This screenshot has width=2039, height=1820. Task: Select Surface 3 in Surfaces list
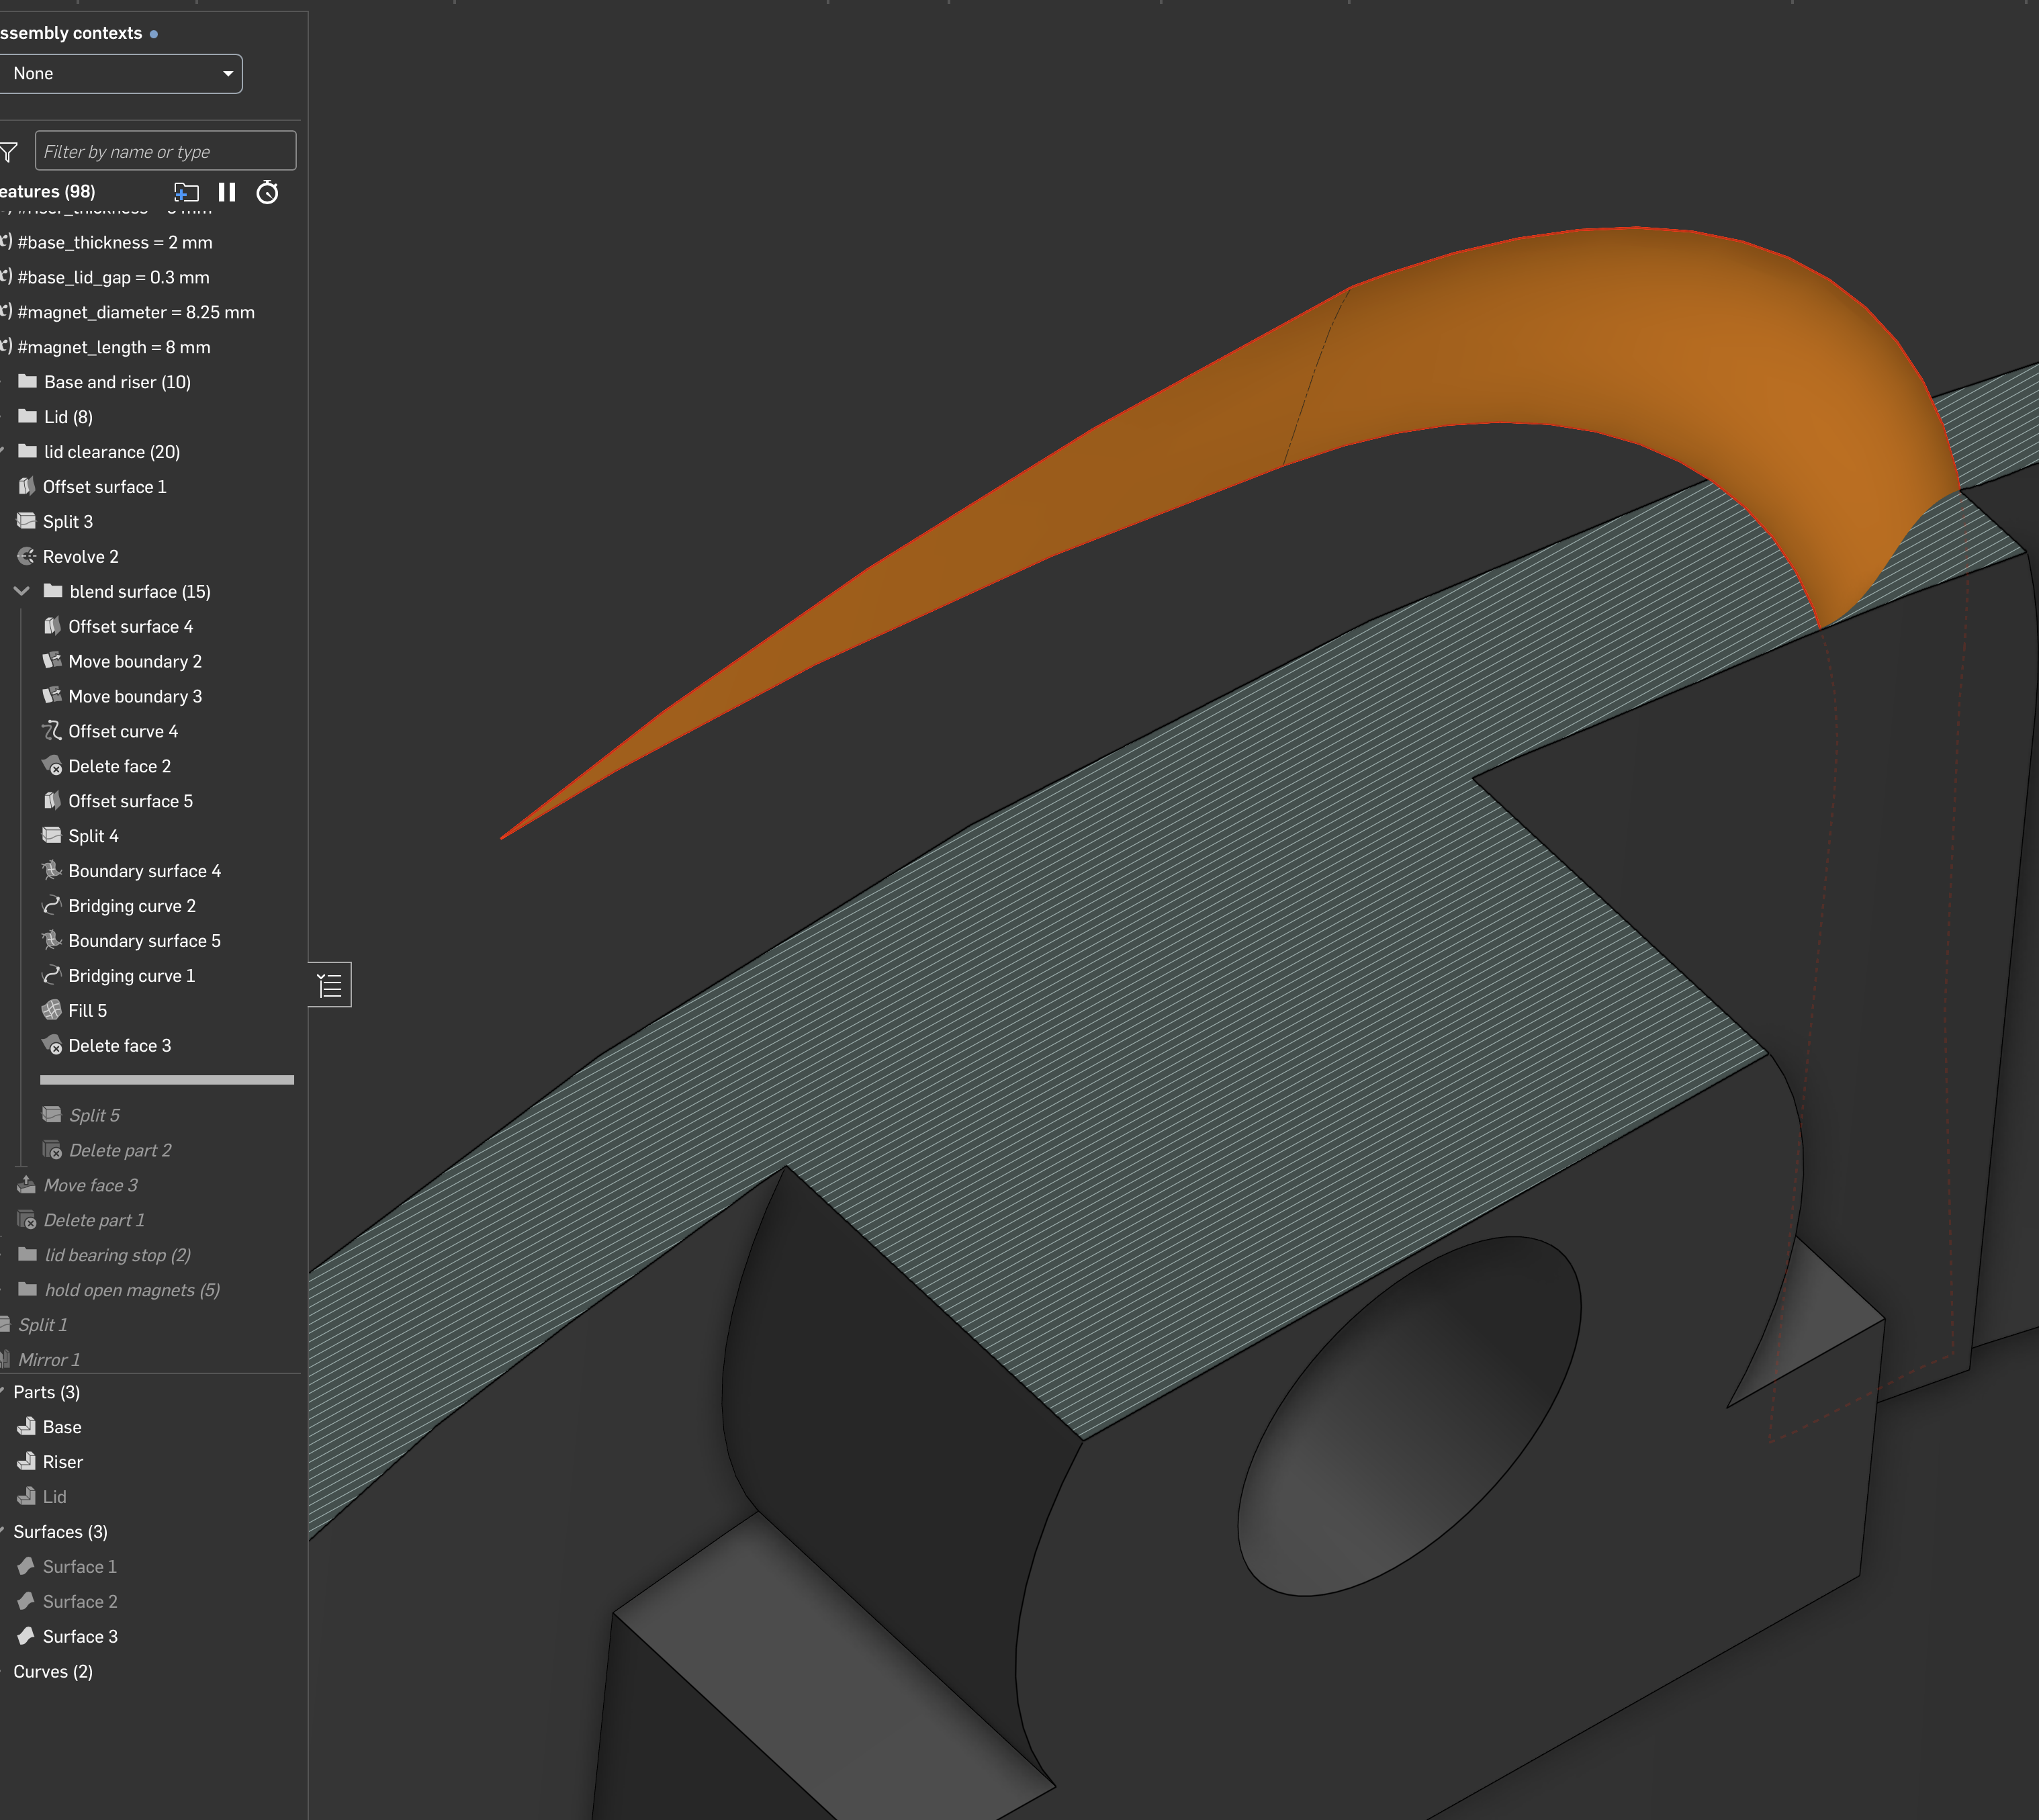[x=79, y=1637]
